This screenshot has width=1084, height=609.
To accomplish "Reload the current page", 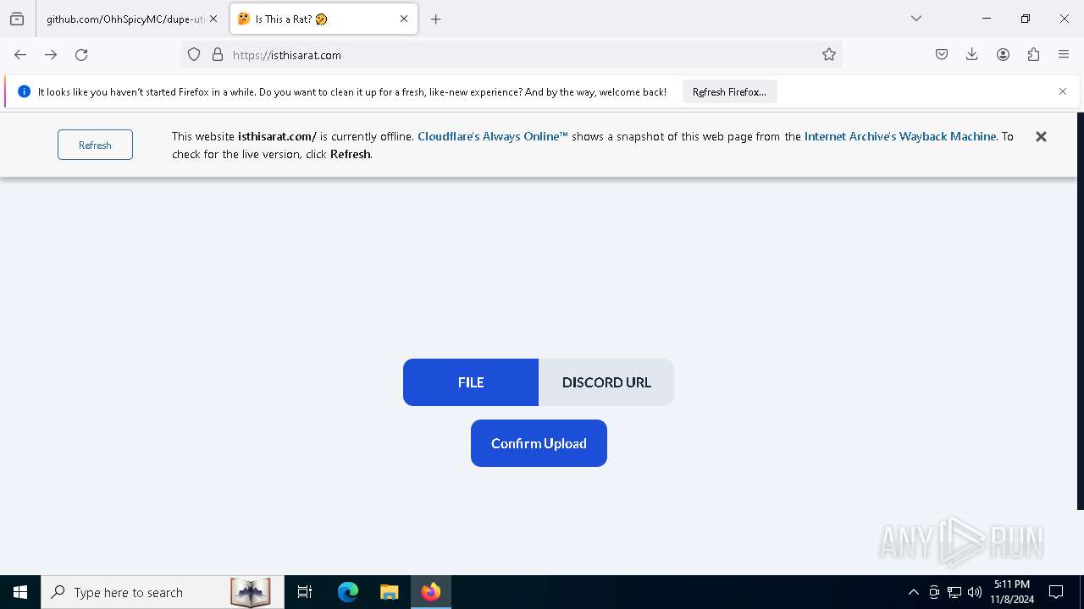I will 81,55.
